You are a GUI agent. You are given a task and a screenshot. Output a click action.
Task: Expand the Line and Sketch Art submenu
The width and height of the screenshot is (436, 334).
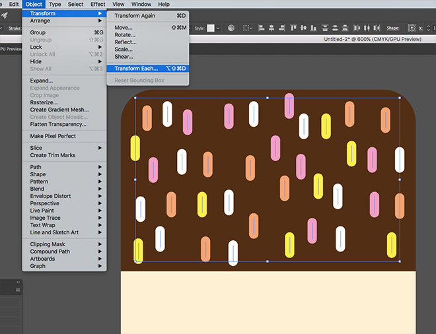pos(64,232)
